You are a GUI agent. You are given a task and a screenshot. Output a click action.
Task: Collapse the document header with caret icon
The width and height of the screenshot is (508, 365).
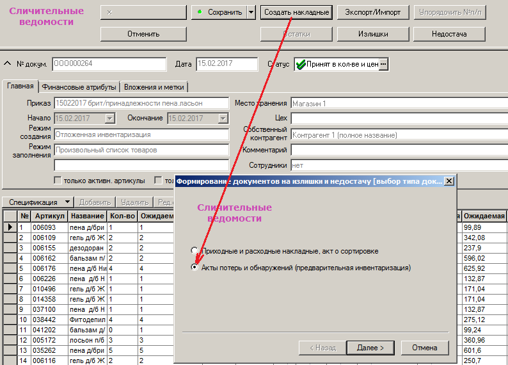click(7, 63)
